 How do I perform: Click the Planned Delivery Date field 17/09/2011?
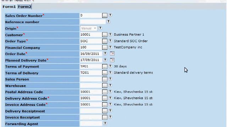pos(91,60)
